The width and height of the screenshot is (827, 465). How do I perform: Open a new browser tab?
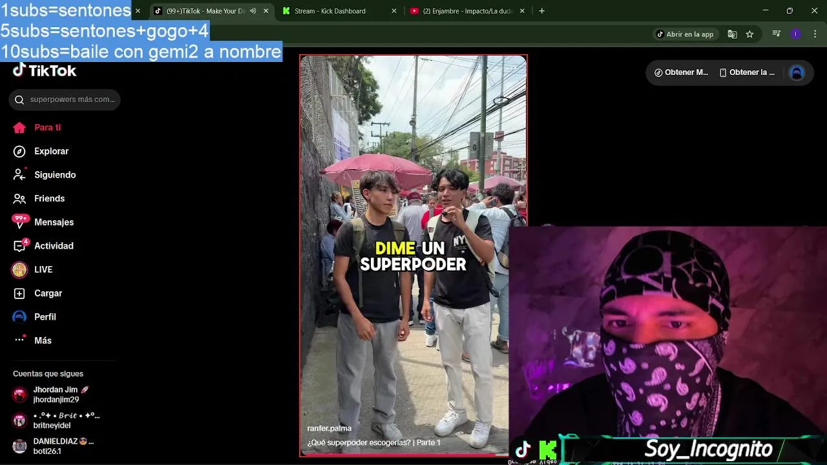click(x=541, y=11)
